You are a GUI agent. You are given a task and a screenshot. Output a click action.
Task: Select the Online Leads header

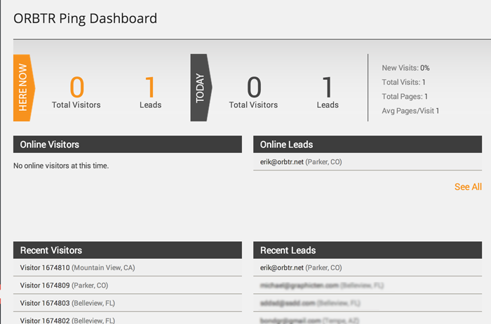coord(368,144)
